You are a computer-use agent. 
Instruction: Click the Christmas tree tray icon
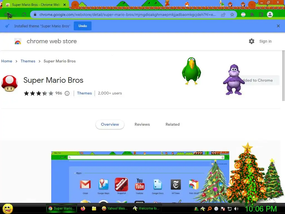(196, 209)
